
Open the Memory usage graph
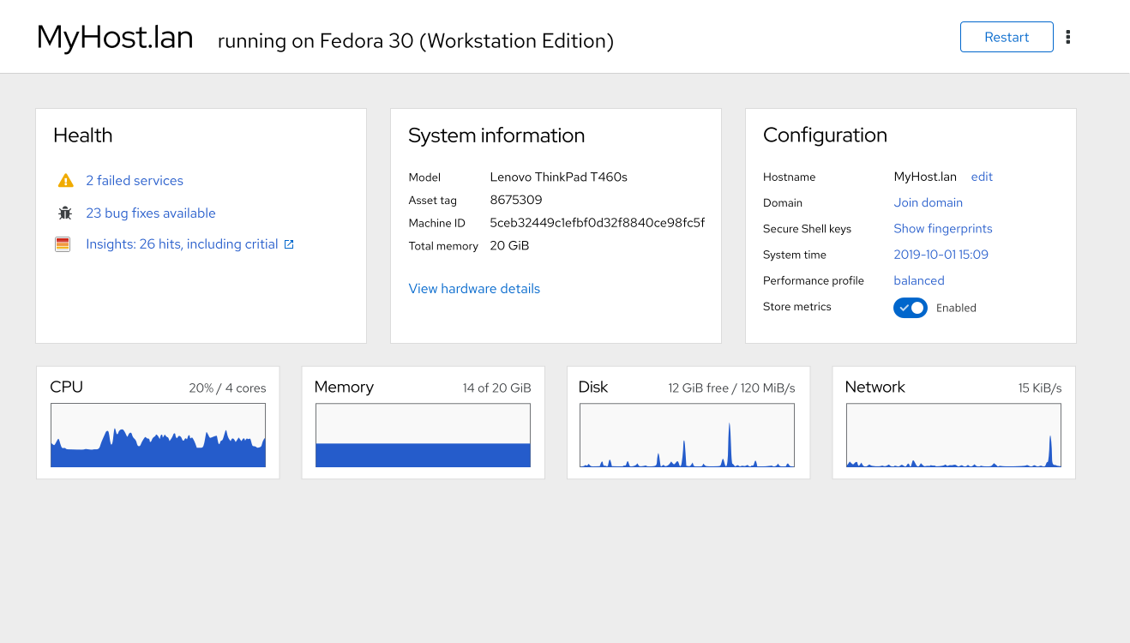tap(424, 436)
